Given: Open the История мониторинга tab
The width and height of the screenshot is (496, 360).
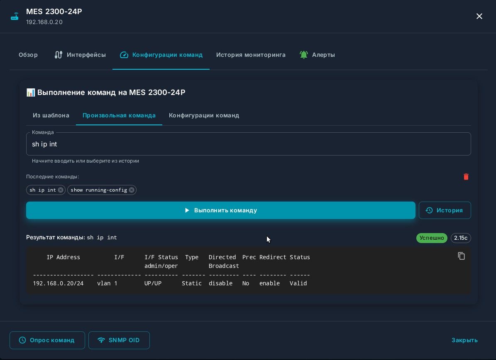Looking at the screenshot, I should 251,55.
